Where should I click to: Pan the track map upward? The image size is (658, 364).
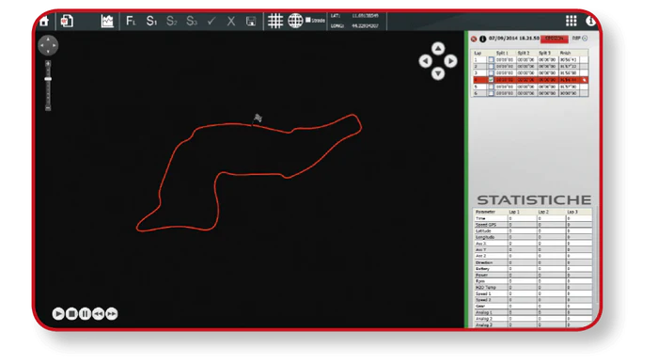click(x=438, y=49)
